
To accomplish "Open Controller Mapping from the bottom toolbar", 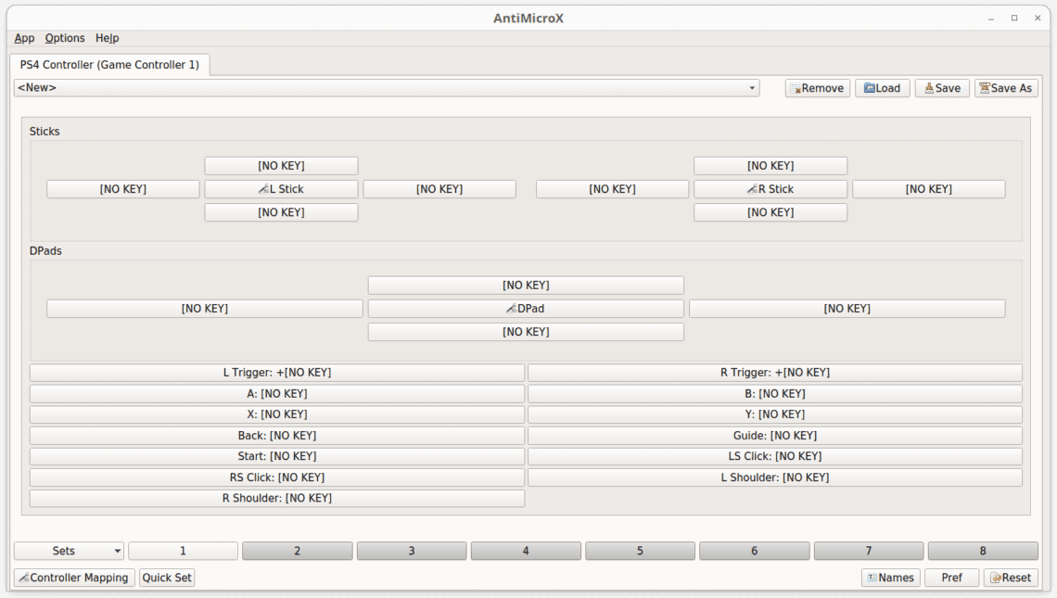I will coord(74,577).
